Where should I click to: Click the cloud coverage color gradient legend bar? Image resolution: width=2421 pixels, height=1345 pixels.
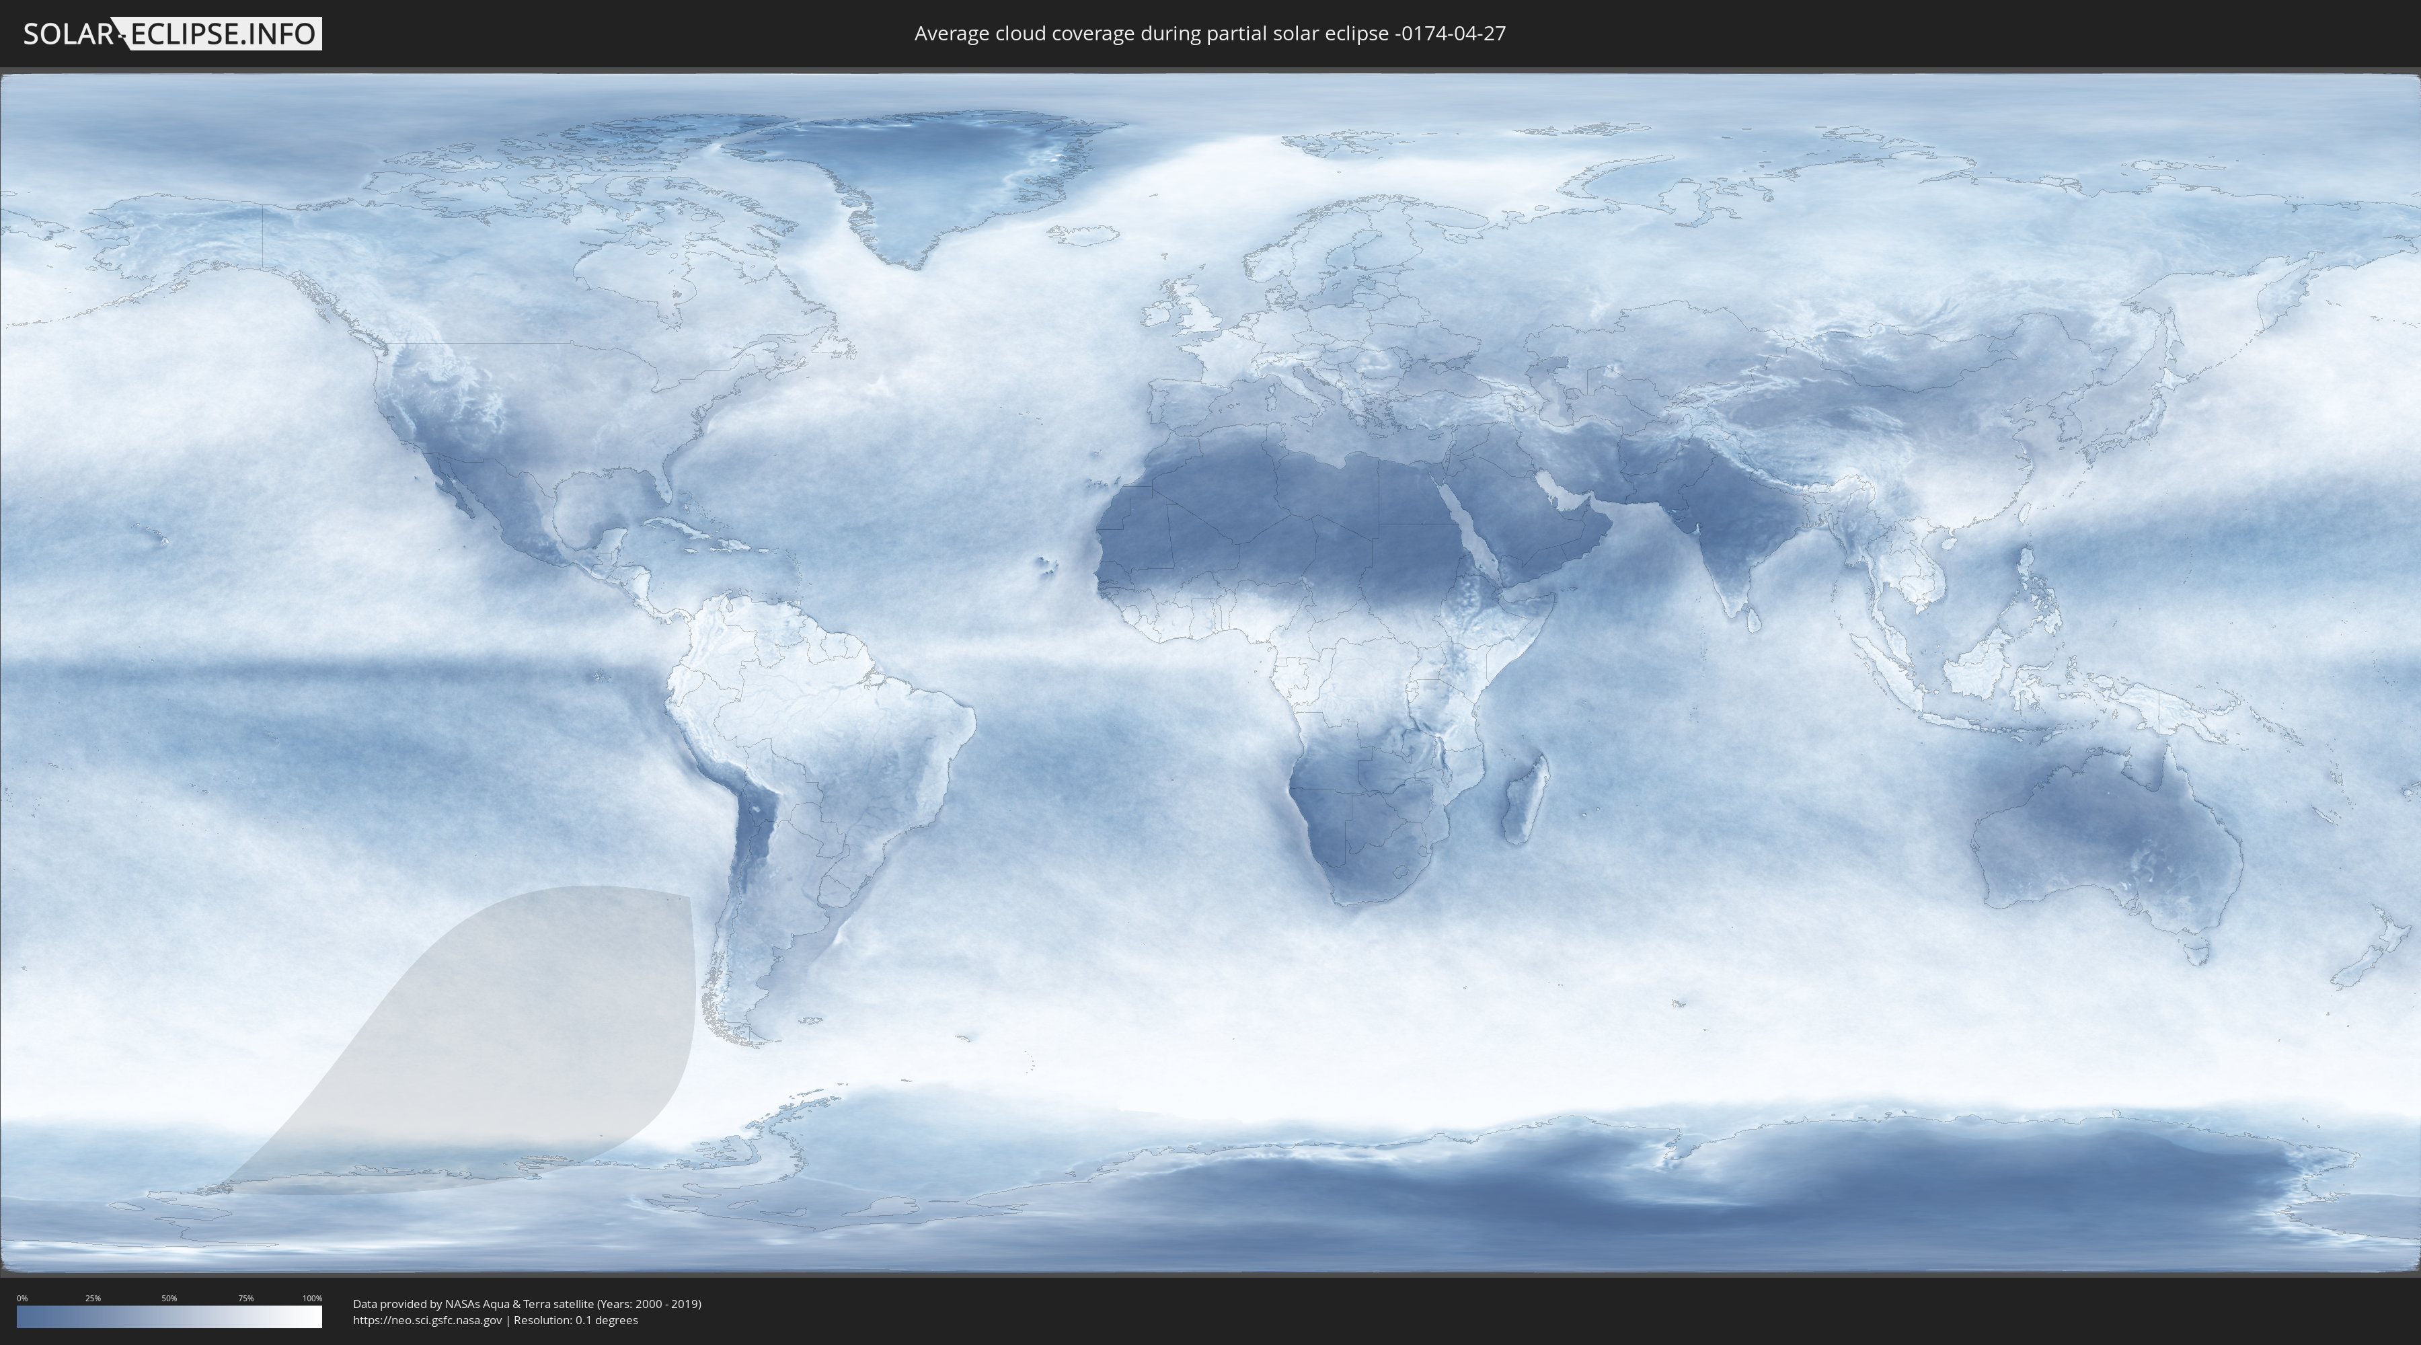click(x=169, y=1317)
